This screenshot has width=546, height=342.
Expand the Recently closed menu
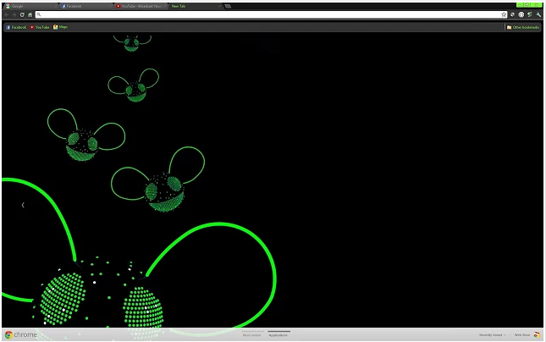pyautogui.click(x=493, y=335)
